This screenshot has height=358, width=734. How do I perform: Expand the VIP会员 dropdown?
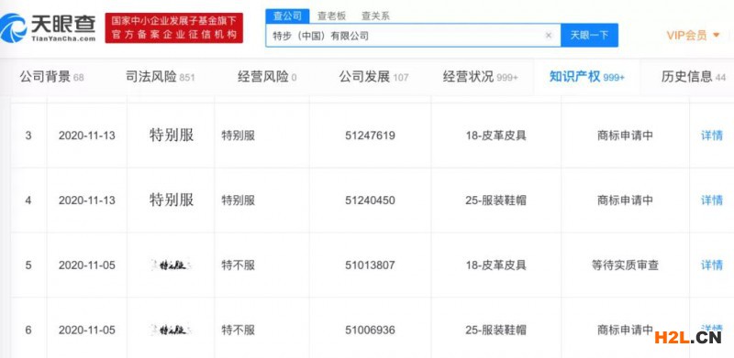pos(693,35)
